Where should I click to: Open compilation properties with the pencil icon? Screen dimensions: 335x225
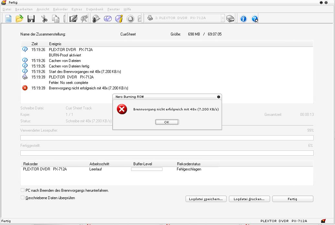tap(73, 18)
